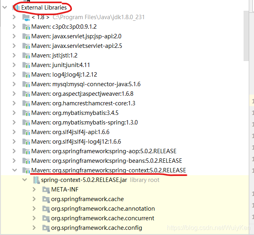Collapse the External Libraries node
Screen dimensions: 254x235
[5, 8]
